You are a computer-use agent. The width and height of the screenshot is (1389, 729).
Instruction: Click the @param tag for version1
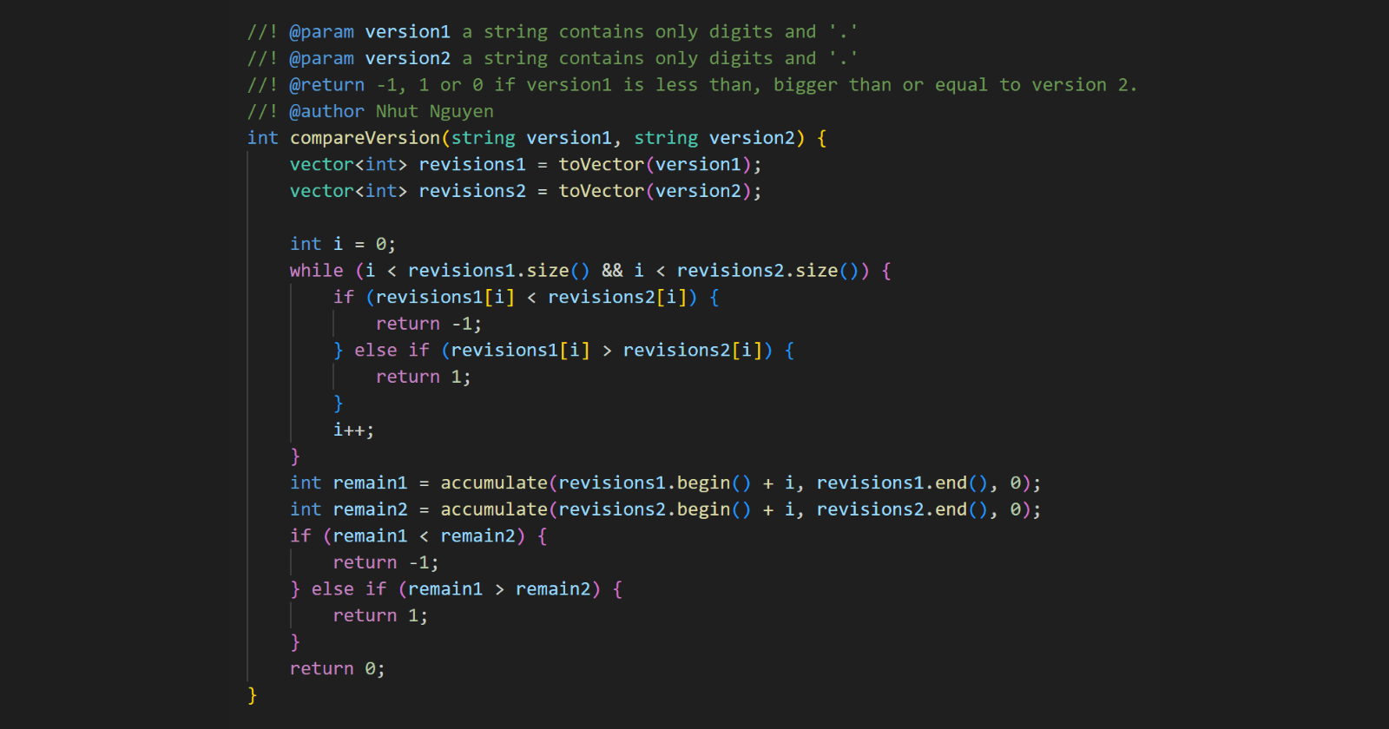321,32
